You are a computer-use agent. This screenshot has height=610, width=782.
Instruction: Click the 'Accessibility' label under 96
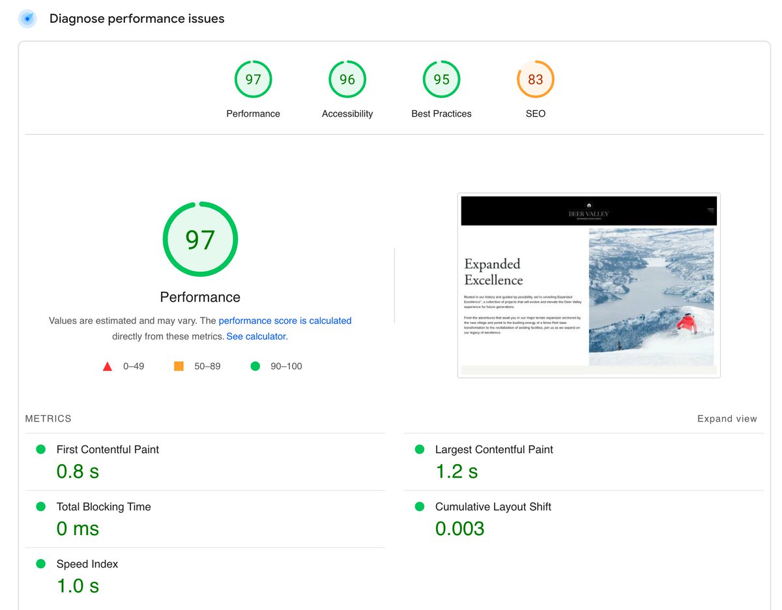tap(347, 113)
